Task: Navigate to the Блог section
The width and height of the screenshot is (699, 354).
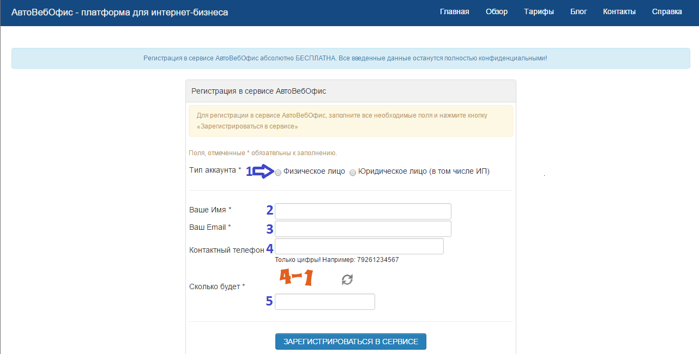Action: [x=579, y=11]
